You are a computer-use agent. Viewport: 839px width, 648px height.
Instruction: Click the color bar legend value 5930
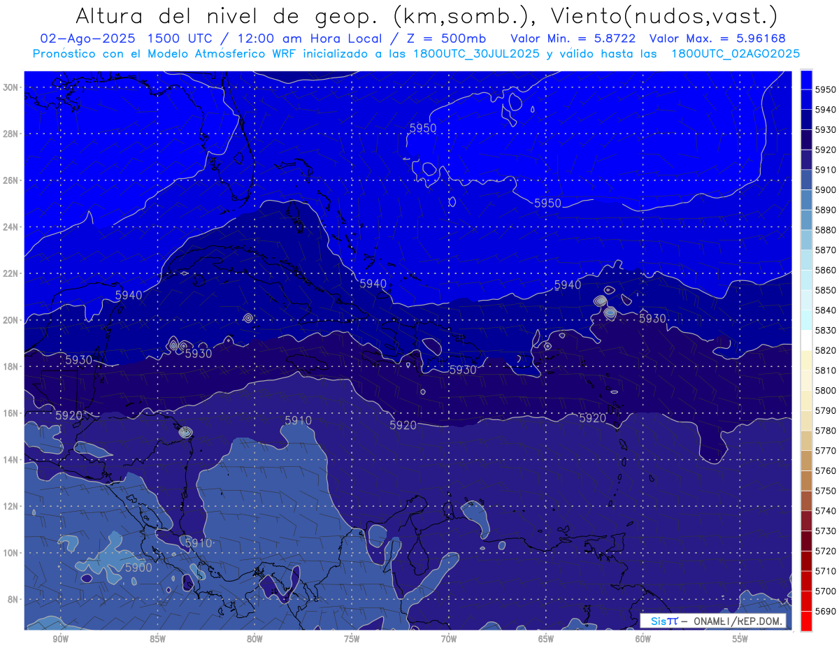coord(826,130)
